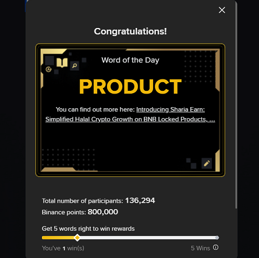Click the dialog's vertical scrollbar
259x258 pixels.
(236, 105)
